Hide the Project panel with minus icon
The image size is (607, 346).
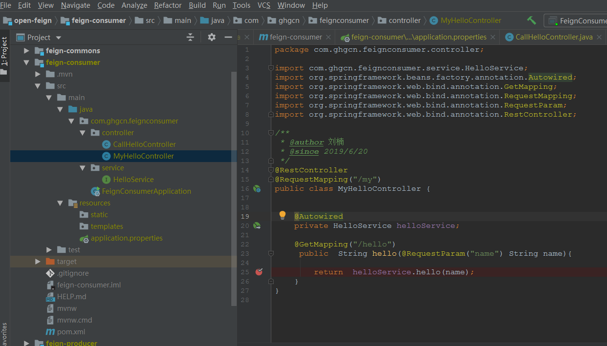pos(228,37)
